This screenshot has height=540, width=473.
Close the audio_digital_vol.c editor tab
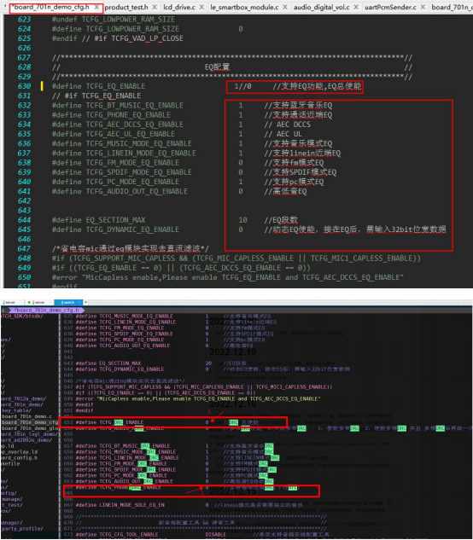(356, 7)
